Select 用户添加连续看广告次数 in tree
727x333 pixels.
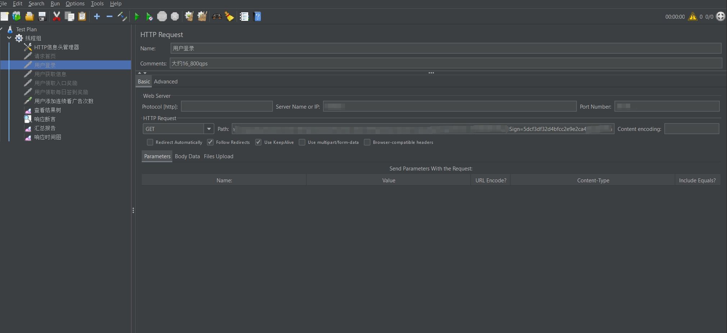click(x=64, y=101)
